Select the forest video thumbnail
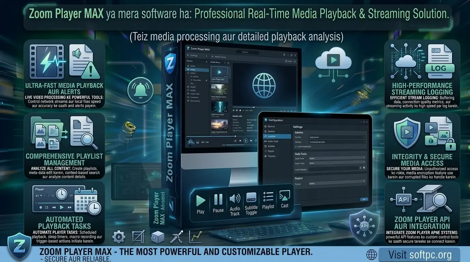Image resolution: width=470 pixels, height=262 pixels. 219,89
